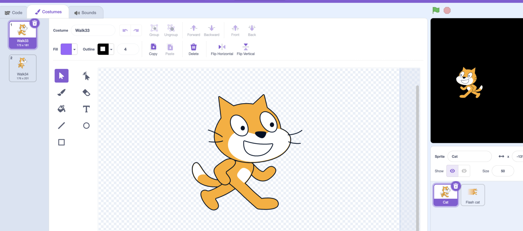The width and height of the screenshot is (523, 231).
Task: Move selection Backward one layer
Action: coord(212,31)
